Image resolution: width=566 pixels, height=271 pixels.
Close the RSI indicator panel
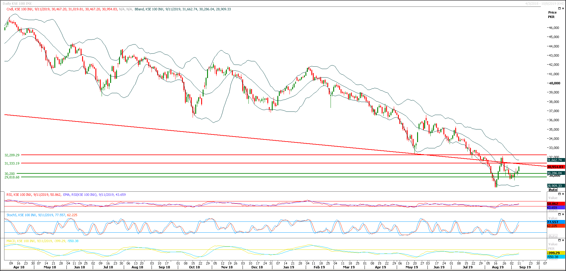[563, 194]
